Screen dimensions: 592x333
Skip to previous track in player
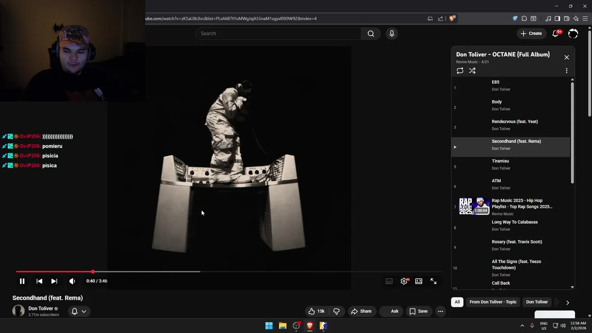point(39,281)
